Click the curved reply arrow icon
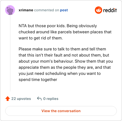Screen dimensions: 122x121 point(39,99)
